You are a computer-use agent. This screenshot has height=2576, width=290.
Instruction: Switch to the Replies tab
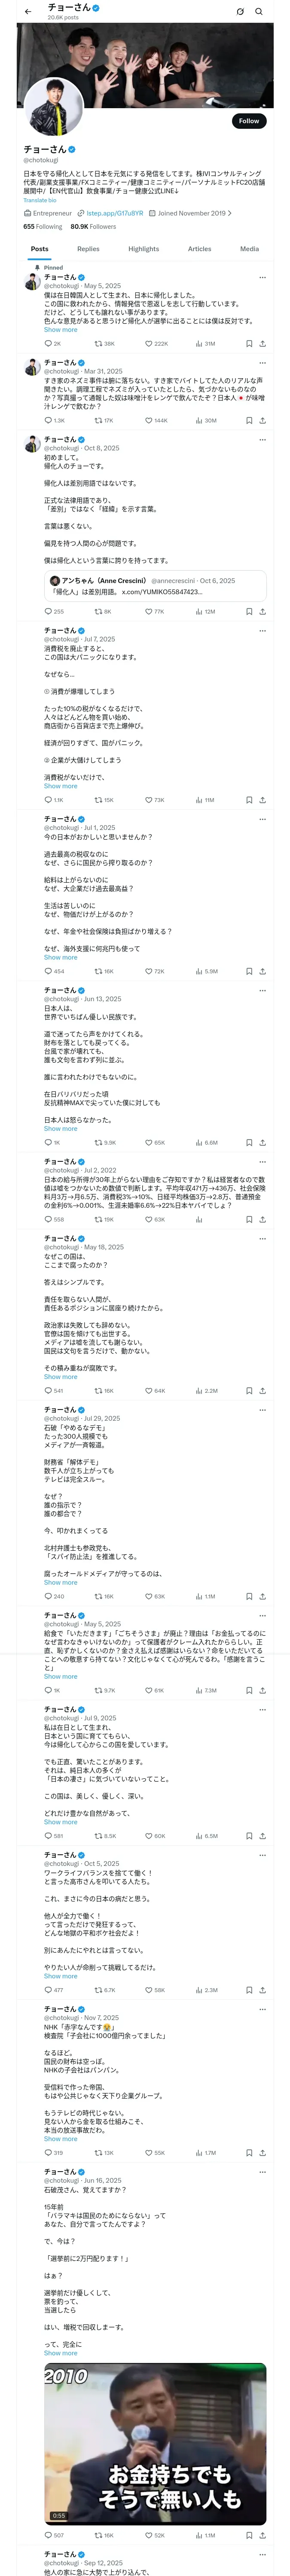tap(88, 249)
